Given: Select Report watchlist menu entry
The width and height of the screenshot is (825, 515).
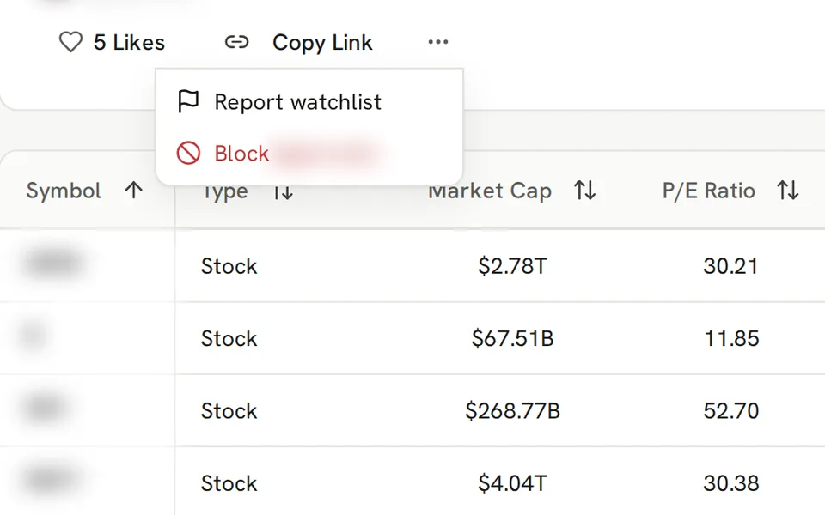Looking at the screenshot, I should [x=309, y=102].
